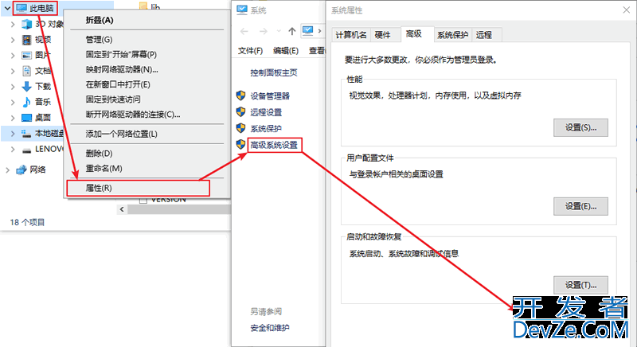Expand the 视频 tree node

[13, 40]
